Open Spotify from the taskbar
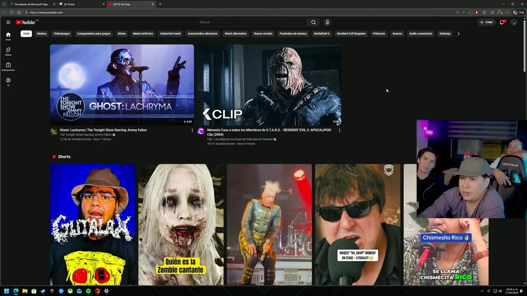 tap(88, 291)
